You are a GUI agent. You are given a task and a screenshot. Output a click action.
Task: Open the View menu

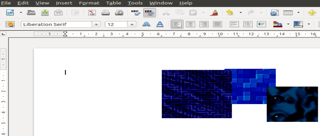[x=42, y=3]
